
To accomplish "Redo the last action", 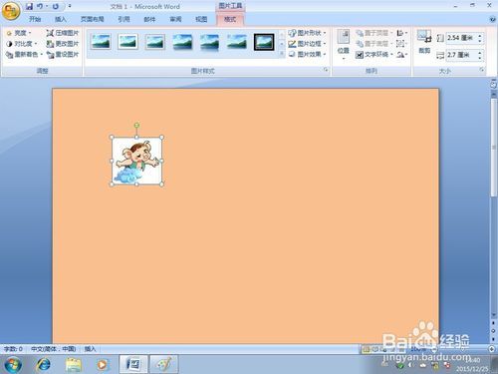I will click(x=56, y=6).
